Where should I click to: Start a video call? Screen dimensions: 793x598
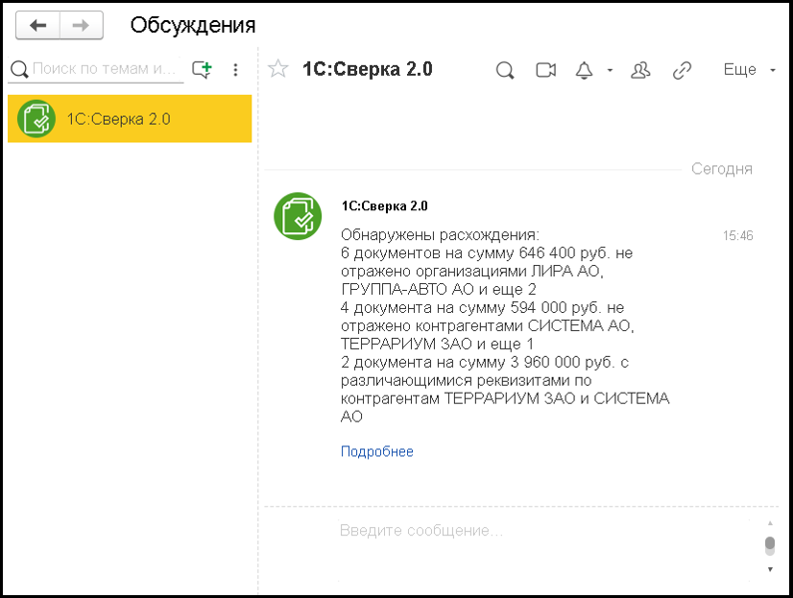[x=545, y=70]
